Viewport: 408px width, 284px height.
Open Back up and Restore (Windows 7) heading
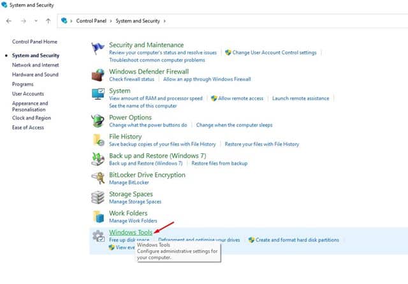point(157,156)
